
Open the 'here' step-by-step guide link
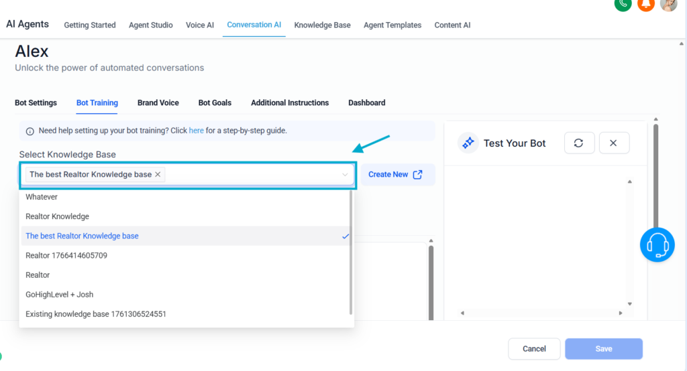(196, 131)
